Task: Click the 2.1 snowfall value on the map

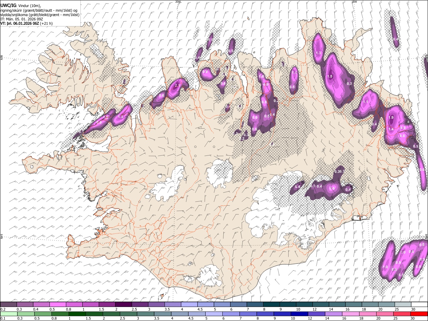Action: (x=178, y=86)
